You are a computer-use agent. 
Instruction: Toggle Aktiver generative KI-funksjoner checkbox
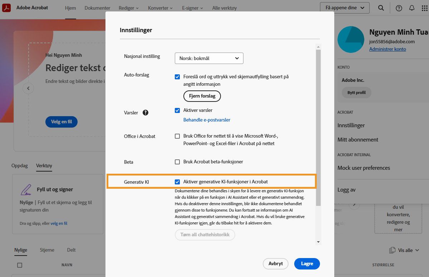[177, 182]
